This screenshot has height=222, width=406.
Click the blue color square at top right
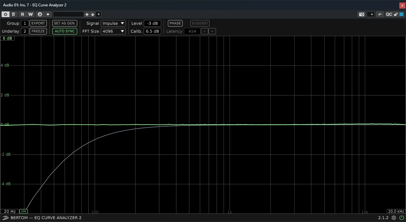click(x=402, y=14)
